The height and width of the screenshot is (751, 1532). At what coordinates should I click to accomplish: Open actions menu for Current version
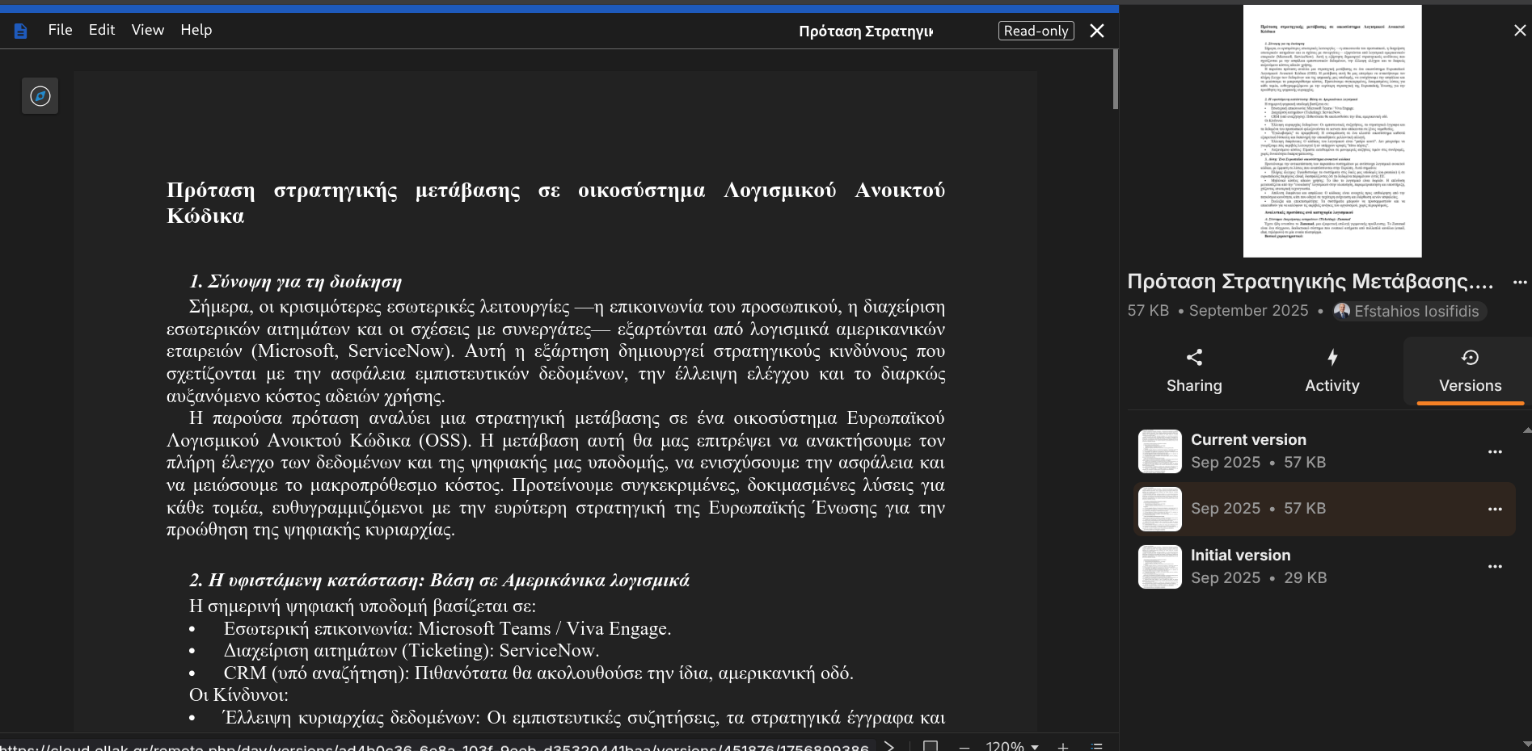[x=1495, y=451]
